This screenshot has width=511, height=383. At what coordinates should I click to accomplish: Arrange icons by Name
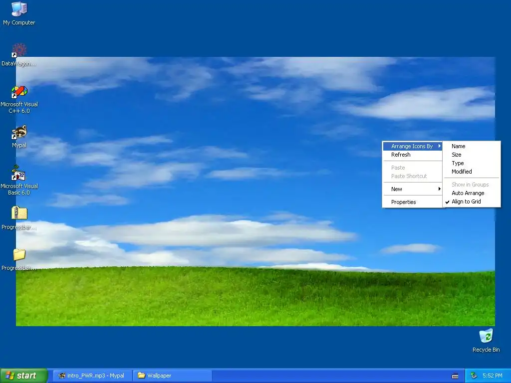point(472,146)
